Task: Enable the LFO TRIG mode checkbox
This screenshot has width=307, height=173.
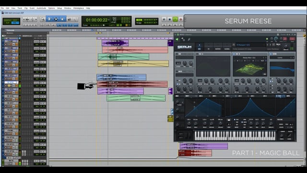Action: click(235, 120)
